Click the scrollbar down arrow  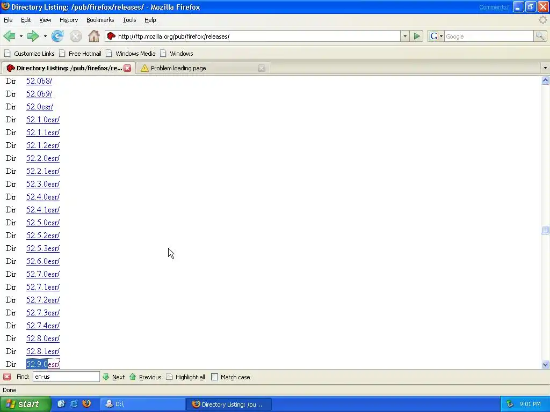[x=545, y=364]
